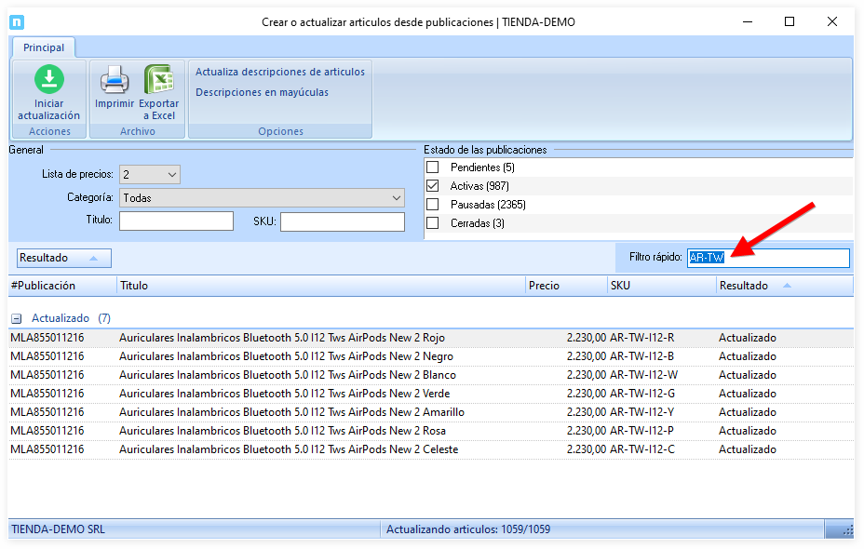Click the Imprimir printer icon
The height and width of the screenshot is (549, 864).
(115, 81)
